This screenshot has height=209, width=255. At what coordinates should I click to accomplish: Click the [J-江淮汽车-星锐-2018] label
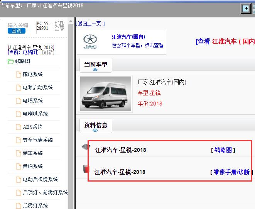click(31, 48)
